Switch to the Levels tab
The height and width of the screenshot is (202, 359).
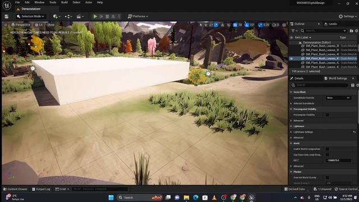tap(330, 24)
